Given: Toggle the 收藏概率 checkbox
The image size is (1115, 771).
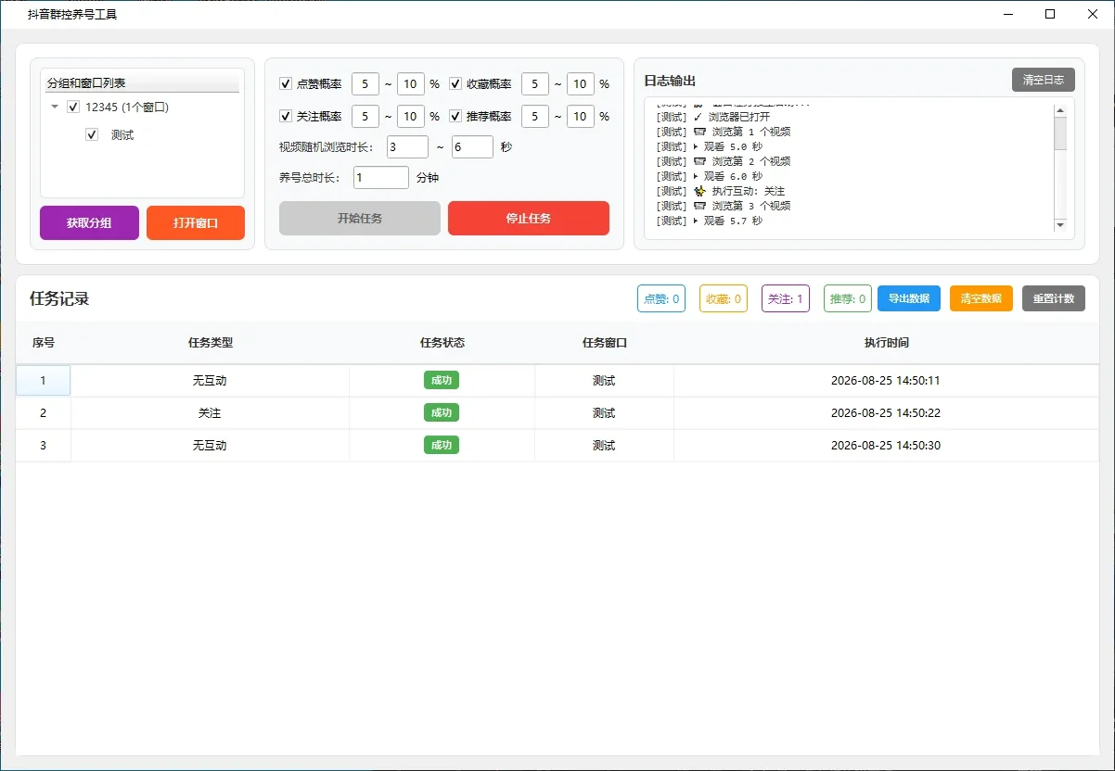Looking at the screenshot, I should [455, 84].
